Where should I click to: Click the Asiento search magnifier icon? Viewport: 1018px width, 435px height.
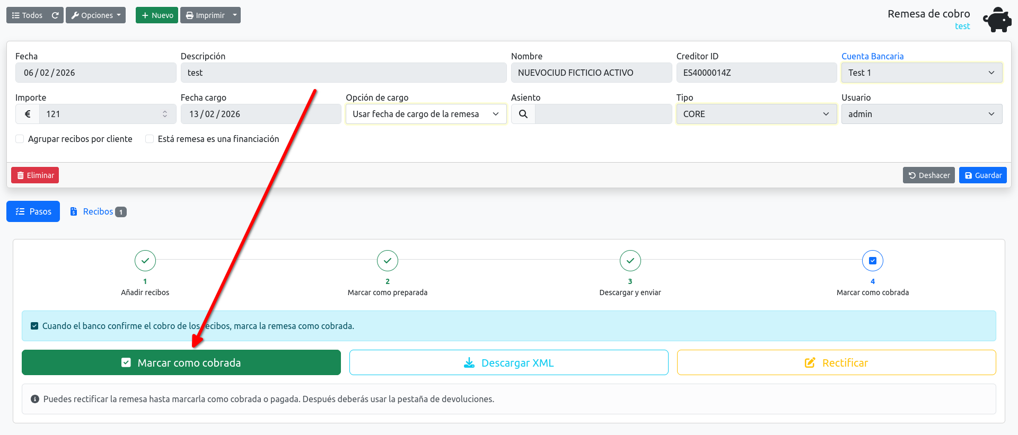pyautogui.click(x=523, y=114)
